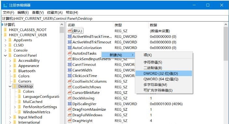Click the tree pane scroll-up arrow
This screenshot has width=229, height=124.
[62, 25]
